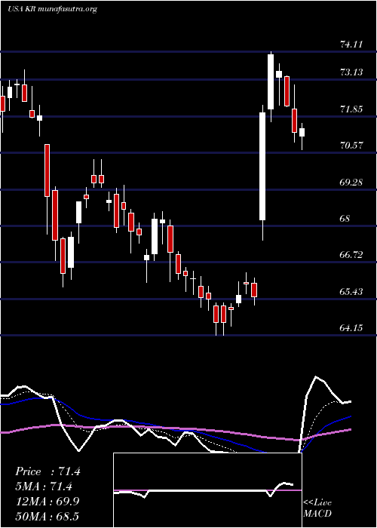This screenshot has height=528, width=377.
Task: Click the 68 price level label
Action: pos(345,219)
